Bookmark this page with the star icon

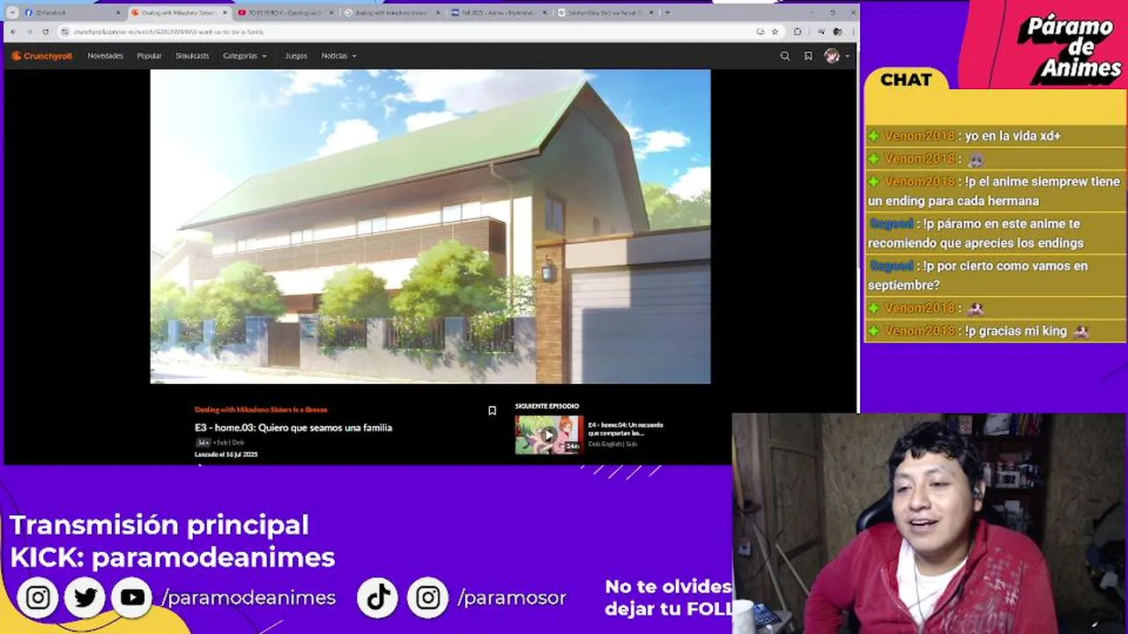tap(775, 32)
